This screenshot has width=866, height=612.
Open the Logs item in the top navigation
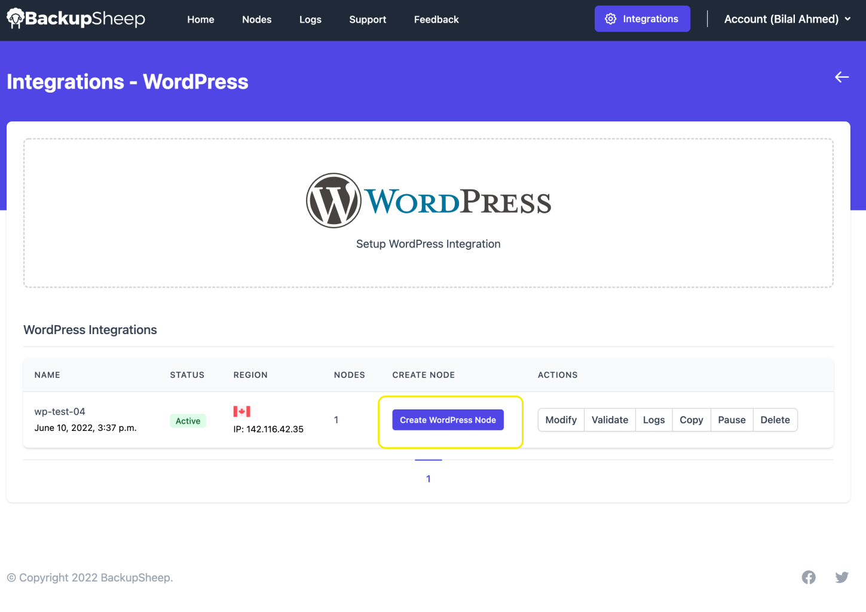(x=310, y=20)
